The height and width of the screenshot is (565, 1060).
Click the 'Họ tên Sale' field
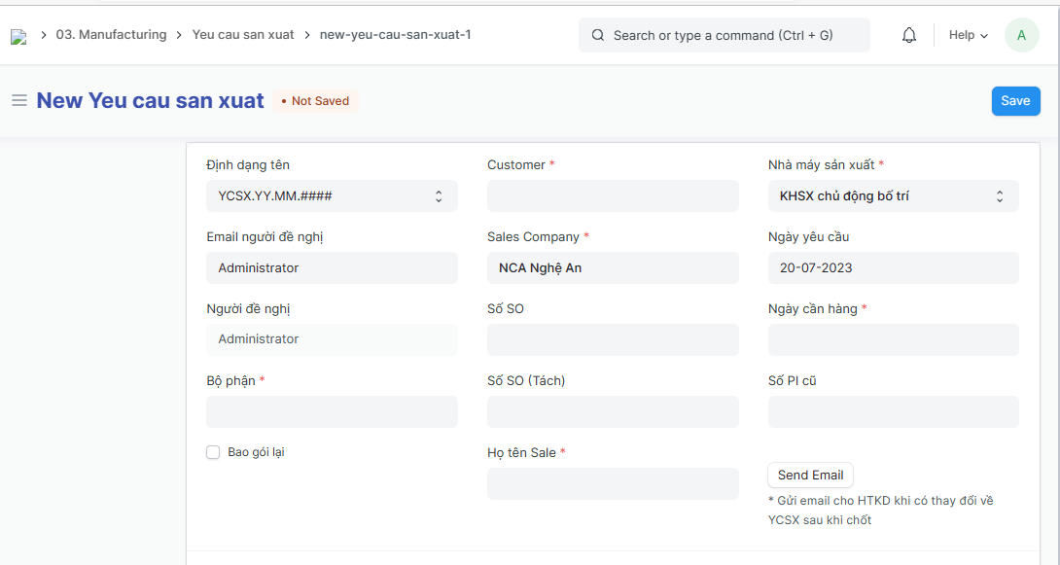tap(613, 484)
